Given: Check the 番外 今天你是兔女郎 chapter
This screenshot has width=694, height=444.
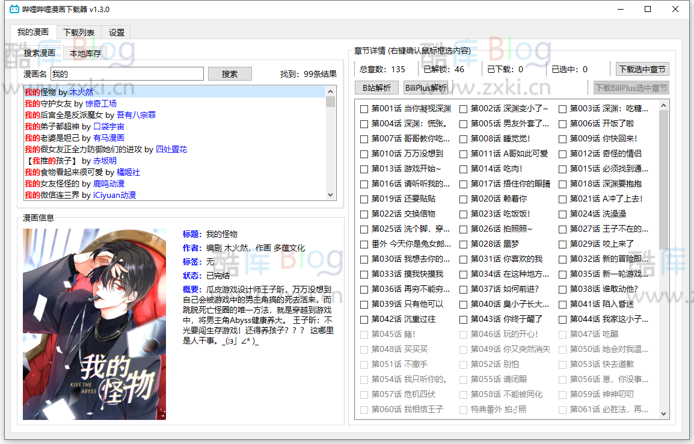Looking at the screenshot, I should pyautogui.click(x=363, y=244).
